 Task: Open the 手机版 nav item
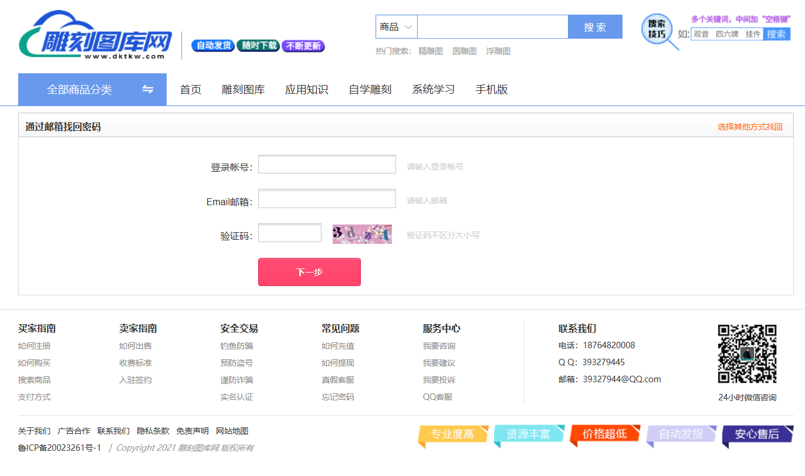tap(492, 90)
